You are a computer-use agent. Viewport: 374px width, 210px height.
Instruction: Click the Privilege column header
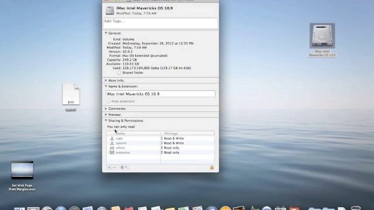coord(187,134)
